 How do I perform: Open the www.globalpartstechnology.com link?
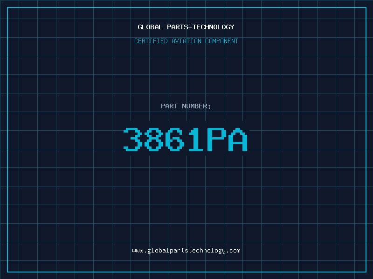pos(186,251)
